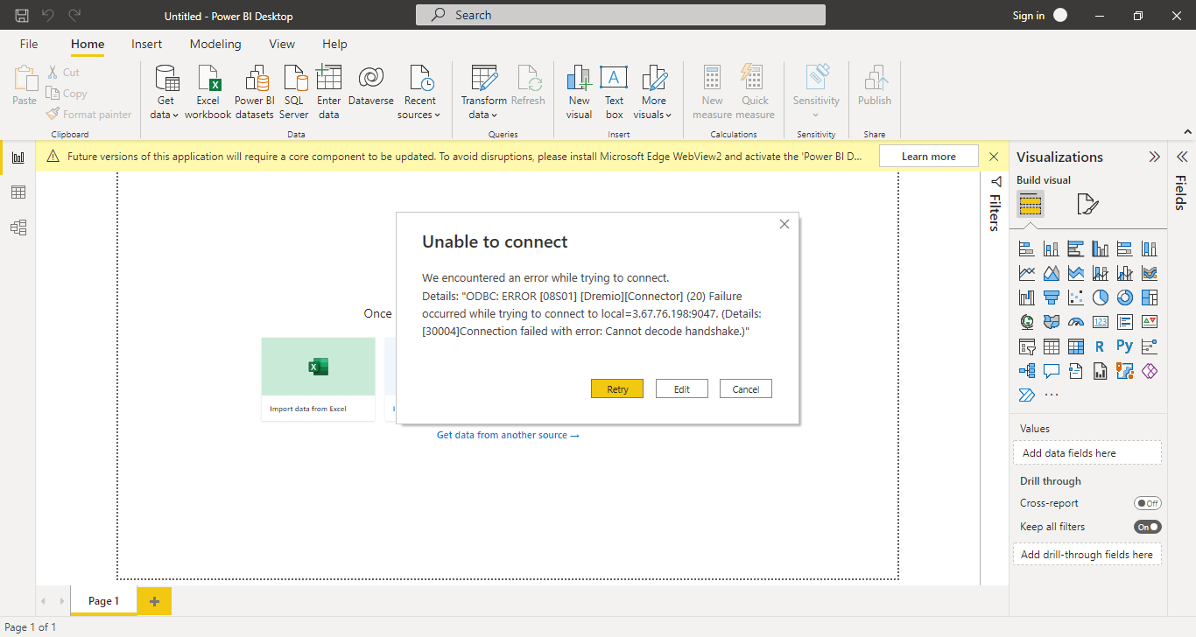The height and width of the screenshot is (637, 1196).
Task: Close the Unable to connect dialog
Action: pos(784,224)
